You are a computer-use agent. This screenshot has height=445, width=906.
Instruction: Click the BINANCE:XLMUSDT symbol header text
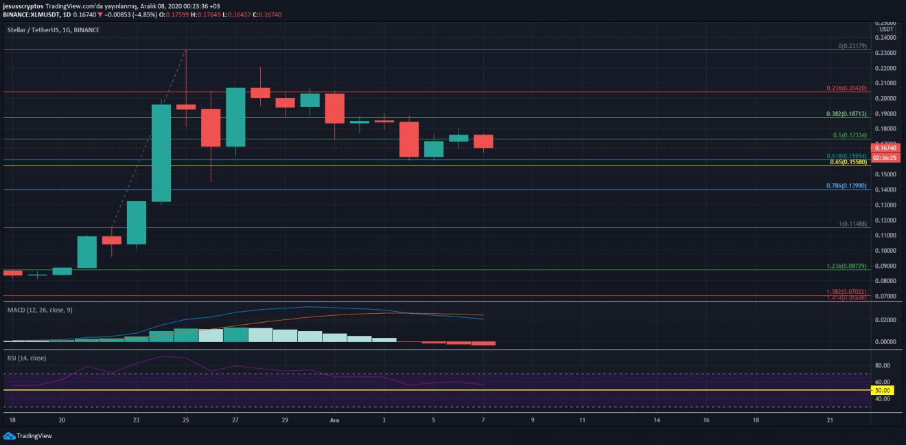click(x=31, y=14)
